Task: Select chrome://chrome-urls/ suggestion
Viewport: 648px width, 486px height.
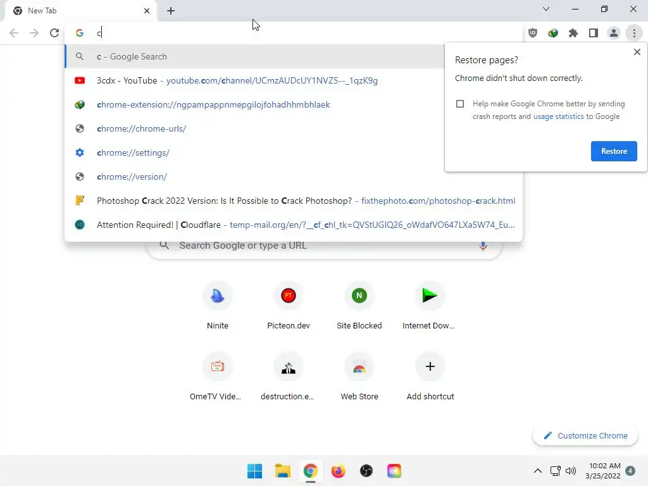Action: (254, 128)
